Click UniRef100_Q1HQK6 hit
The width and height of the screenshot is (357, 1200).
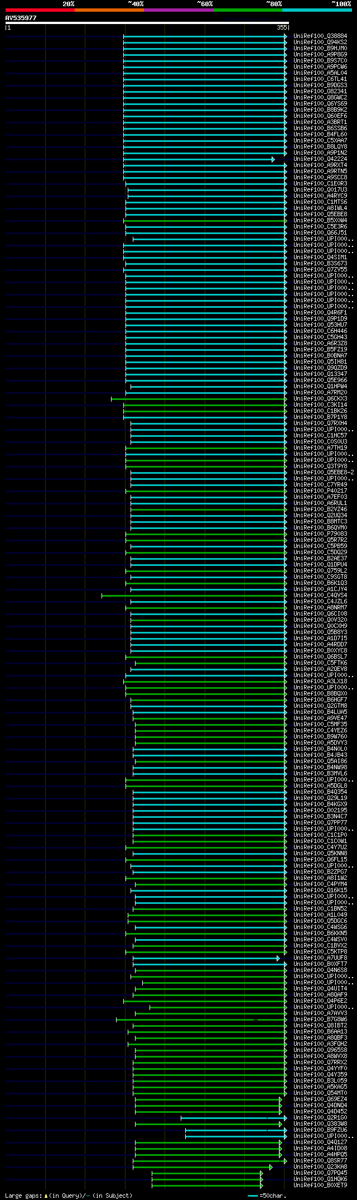coord(320,1179)
